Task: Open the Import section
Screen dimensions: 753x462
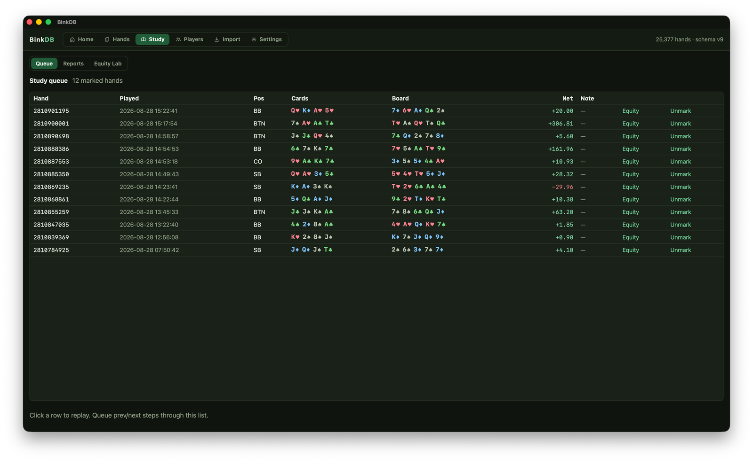Action: 227,39
